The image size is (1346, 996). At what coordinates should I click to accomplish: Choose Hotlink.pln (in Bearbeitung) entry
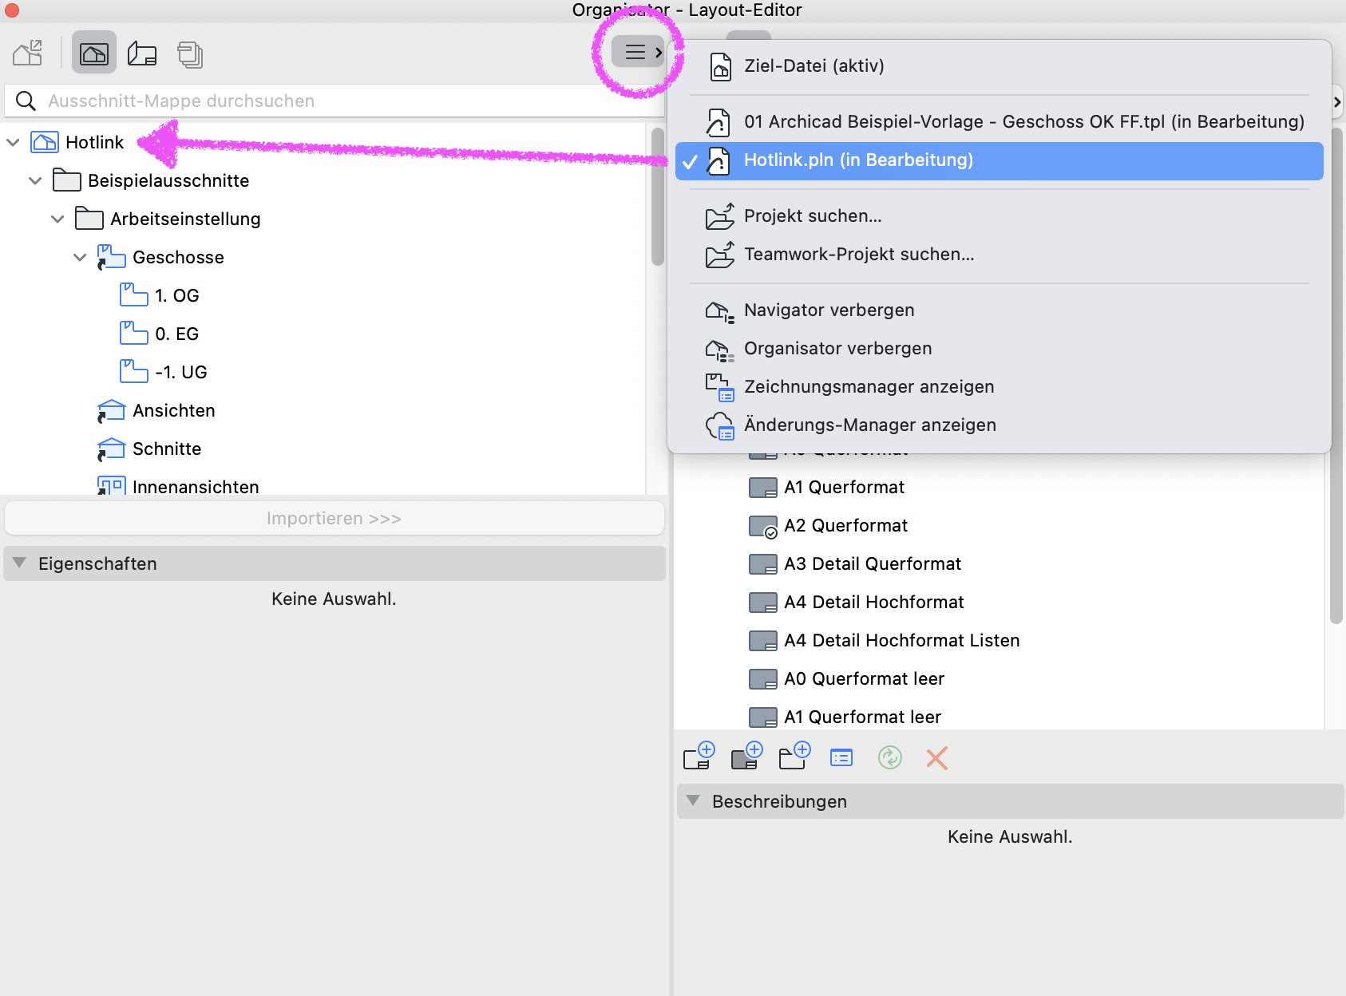tap(1000, 160)
